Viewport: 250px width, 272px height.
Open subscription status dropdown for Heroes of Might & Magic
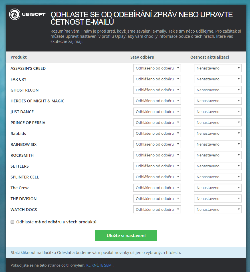[x=157, y=101]
